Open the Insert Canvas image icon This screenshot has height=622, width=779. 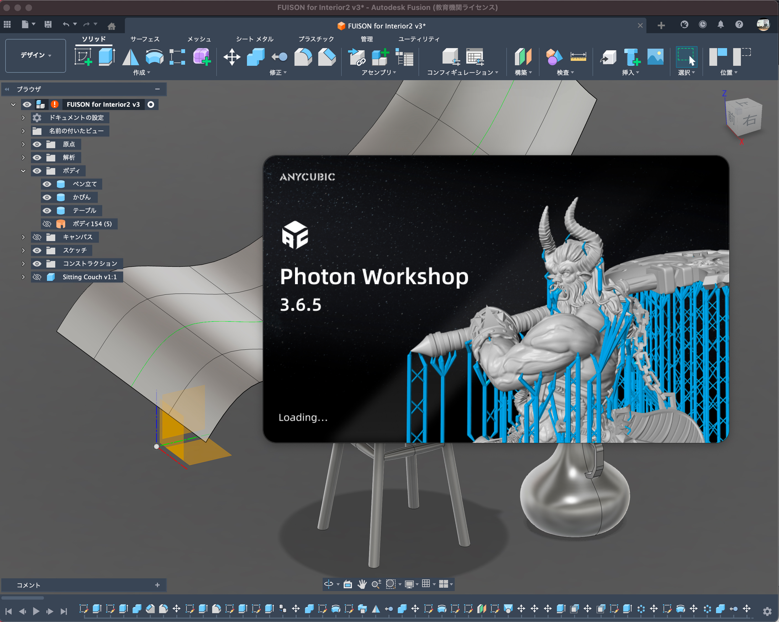[x=655, y=57]
